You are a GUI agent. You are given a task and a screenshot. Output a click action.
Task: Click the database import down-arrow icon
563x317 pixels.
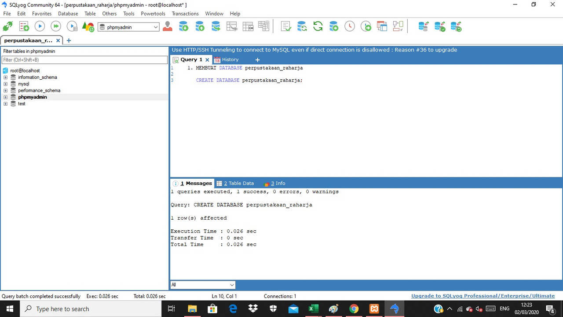click(184, 26)
